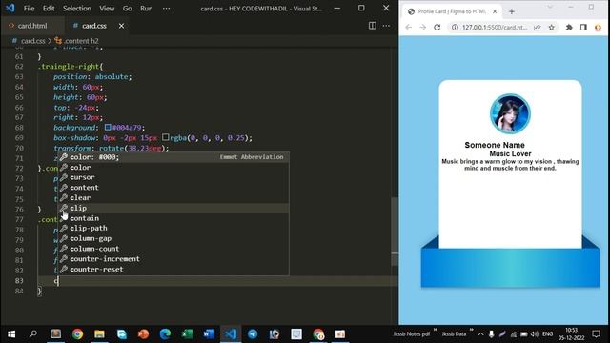Image resolution: width=610 pixels, height=343 pixels.
Task: Select the 'color: #000;' Emmet suggestion
Action: 173,157
